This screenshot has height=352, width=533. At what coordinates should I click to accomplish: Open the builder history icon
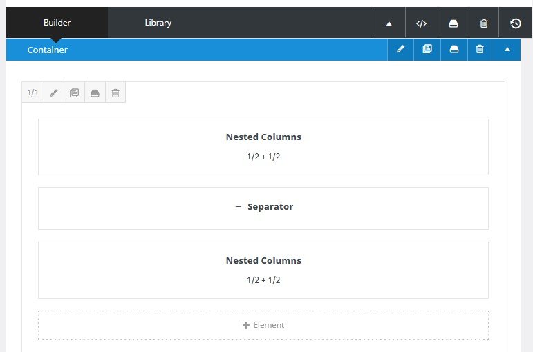point(516,23)
